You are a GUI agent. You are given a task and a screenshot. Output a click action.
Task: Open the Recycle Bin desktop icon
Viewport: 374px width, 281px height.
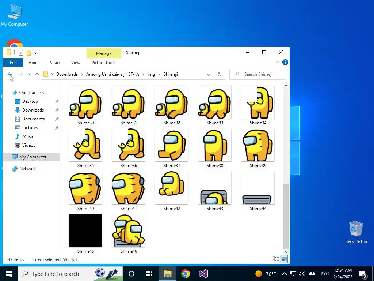pos(356,232)
